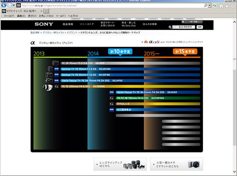This screenshot has width=237, height=176.
Task: Open the recent pages dropdown arrow
Action: pos(14,5)
